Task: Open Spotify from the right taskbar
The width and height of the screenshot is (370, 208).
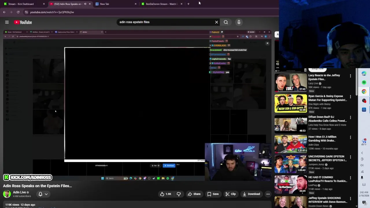Action: click(x=364, y=82)
